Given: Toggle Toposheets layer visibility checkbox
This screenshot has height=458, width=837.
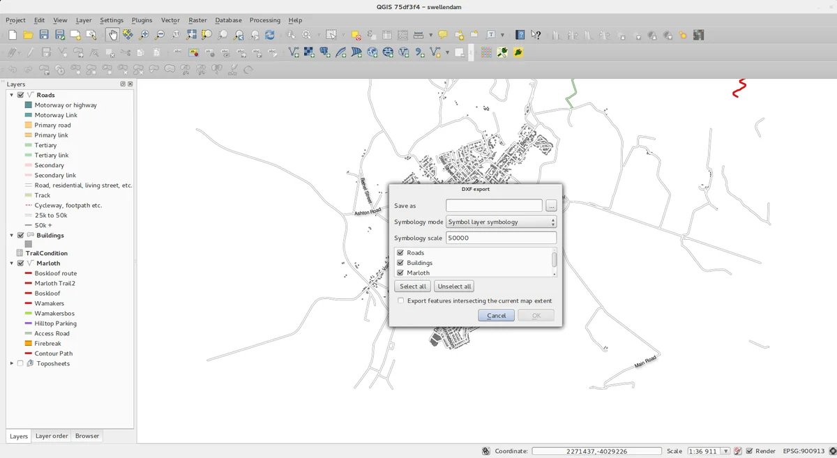Looking at the screenshot, I should point(20,363).
